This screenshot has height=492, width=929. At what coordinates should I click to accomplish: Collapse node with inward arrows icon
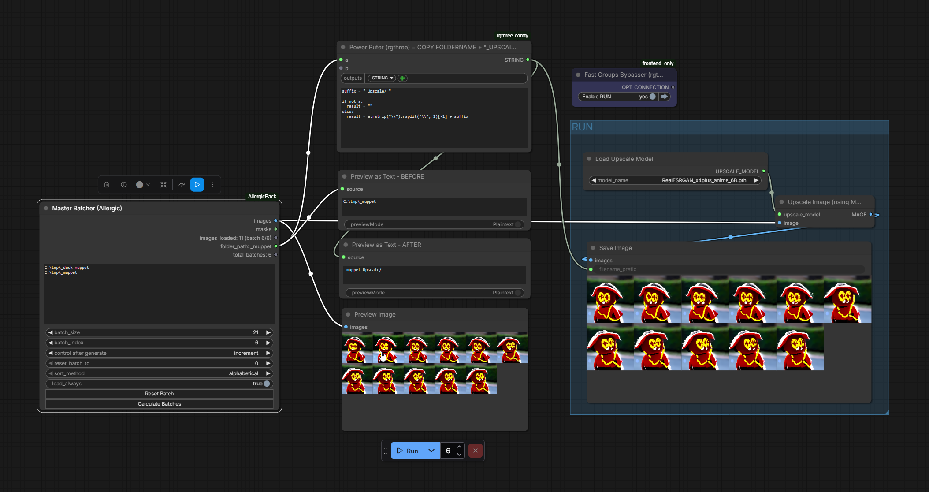click(x=164, y=185)
